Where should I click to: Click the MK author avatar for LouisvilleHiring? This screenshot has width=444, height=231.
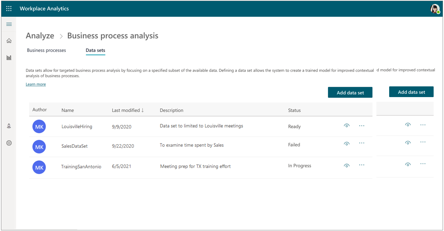pos(39,127)
